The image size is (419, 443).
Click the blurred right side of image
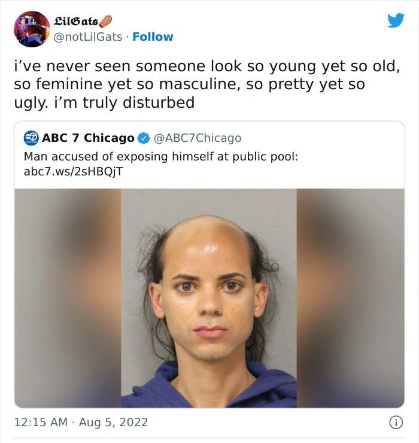pos(350,298)
